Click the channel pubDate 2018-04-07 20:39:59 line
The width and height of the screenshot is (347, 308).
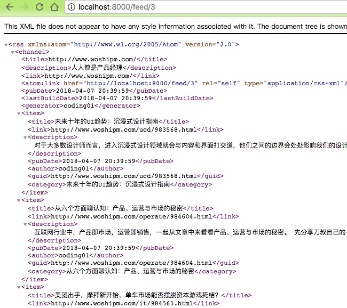coord(94,91)
